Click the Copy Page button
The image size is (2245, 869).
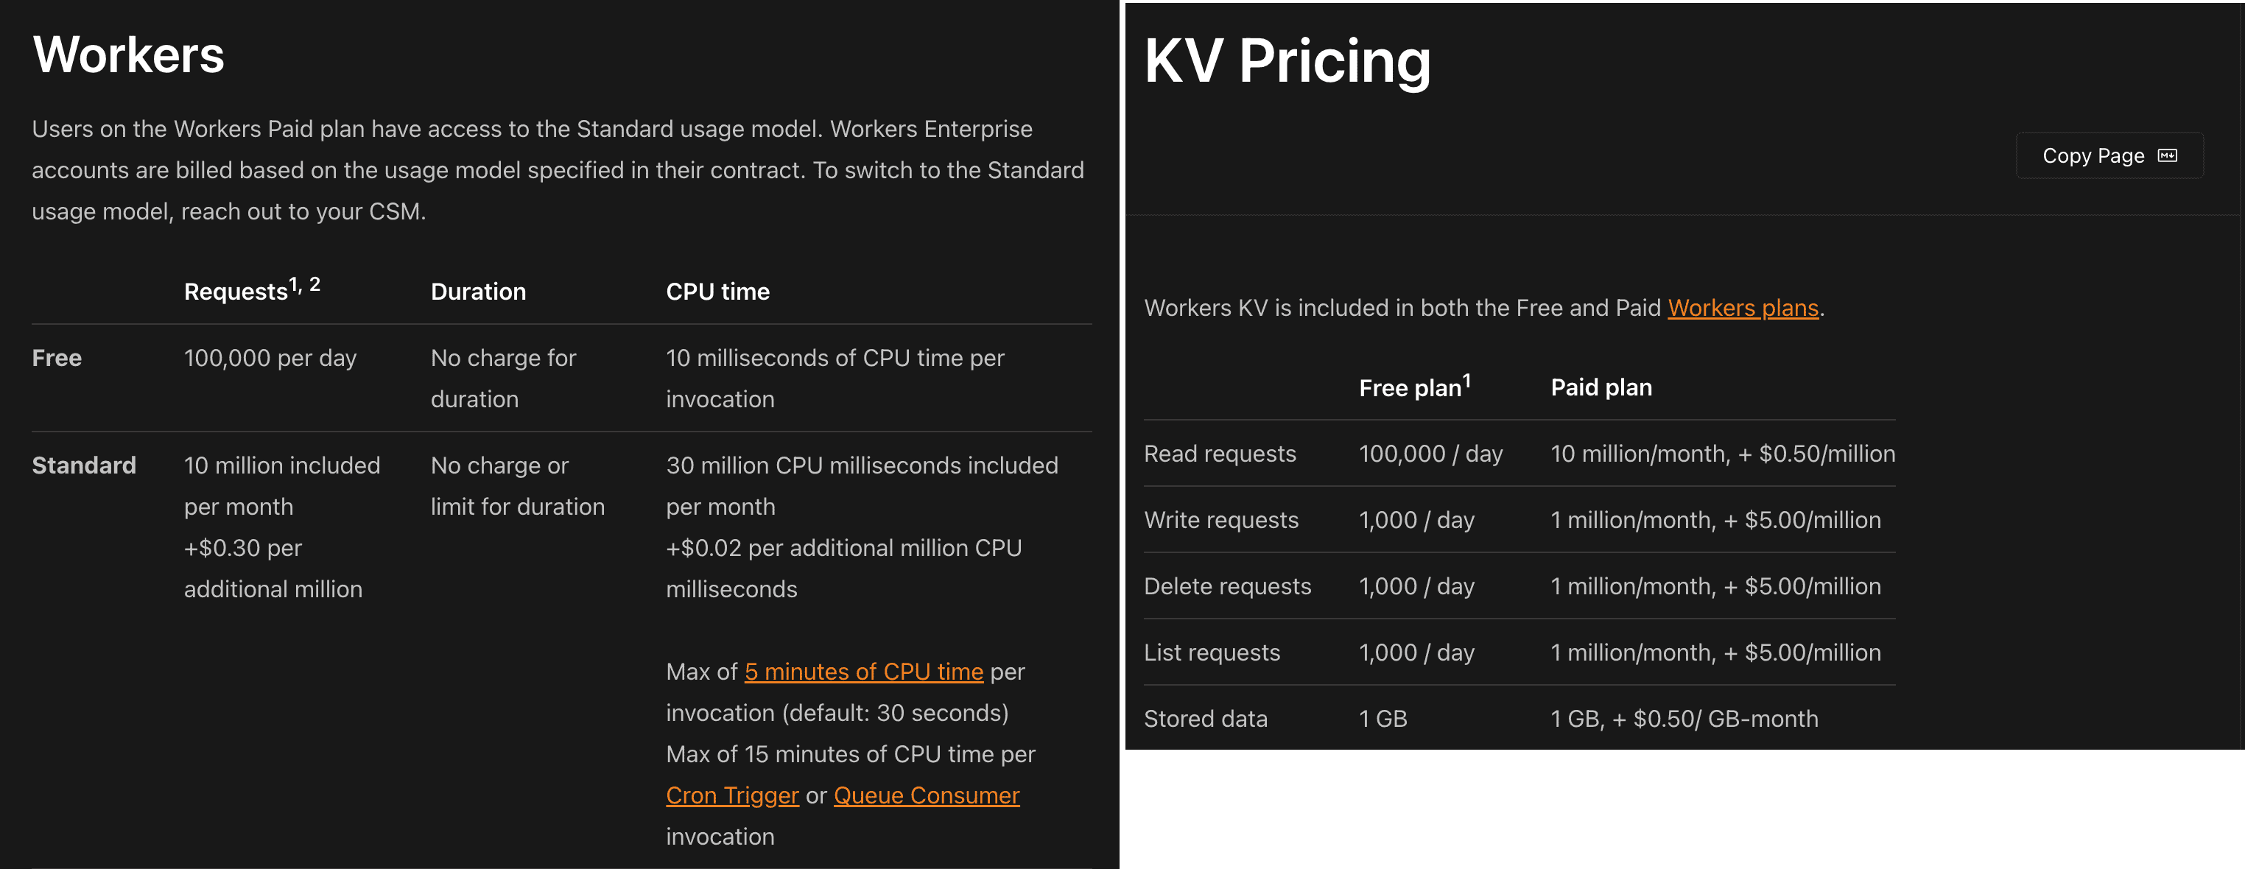(x=2108, y=154)
